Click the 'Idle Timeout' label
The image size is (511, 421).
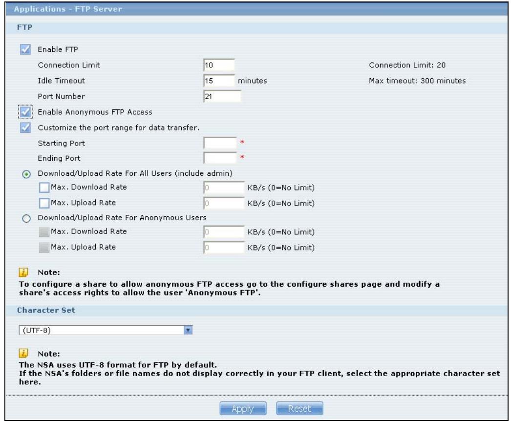coord(61,81)
